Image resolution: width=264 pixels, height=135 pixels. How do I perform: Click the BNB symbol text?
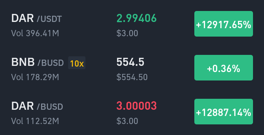[23, 62]
